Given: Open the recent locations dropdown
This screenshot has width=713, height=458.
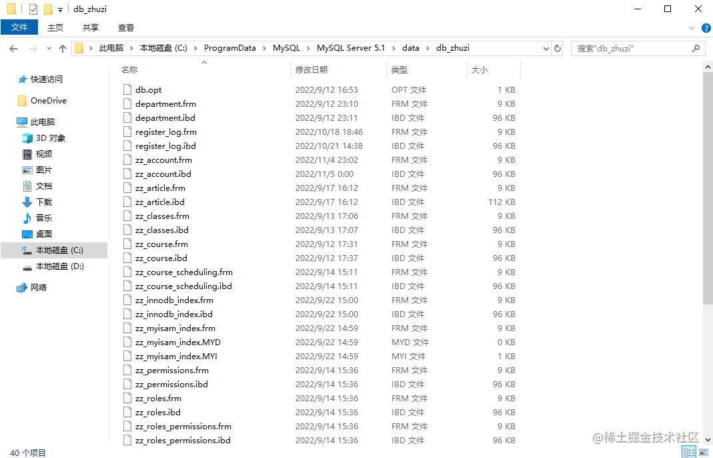Looking at the screenshot, I should (49, 48).
